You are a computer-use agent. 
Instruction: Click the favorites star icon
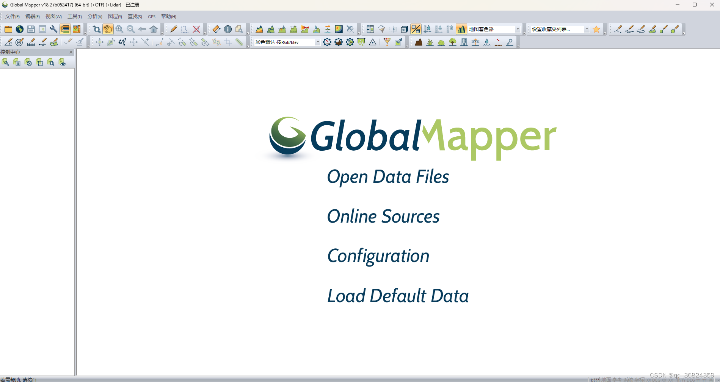596,29
